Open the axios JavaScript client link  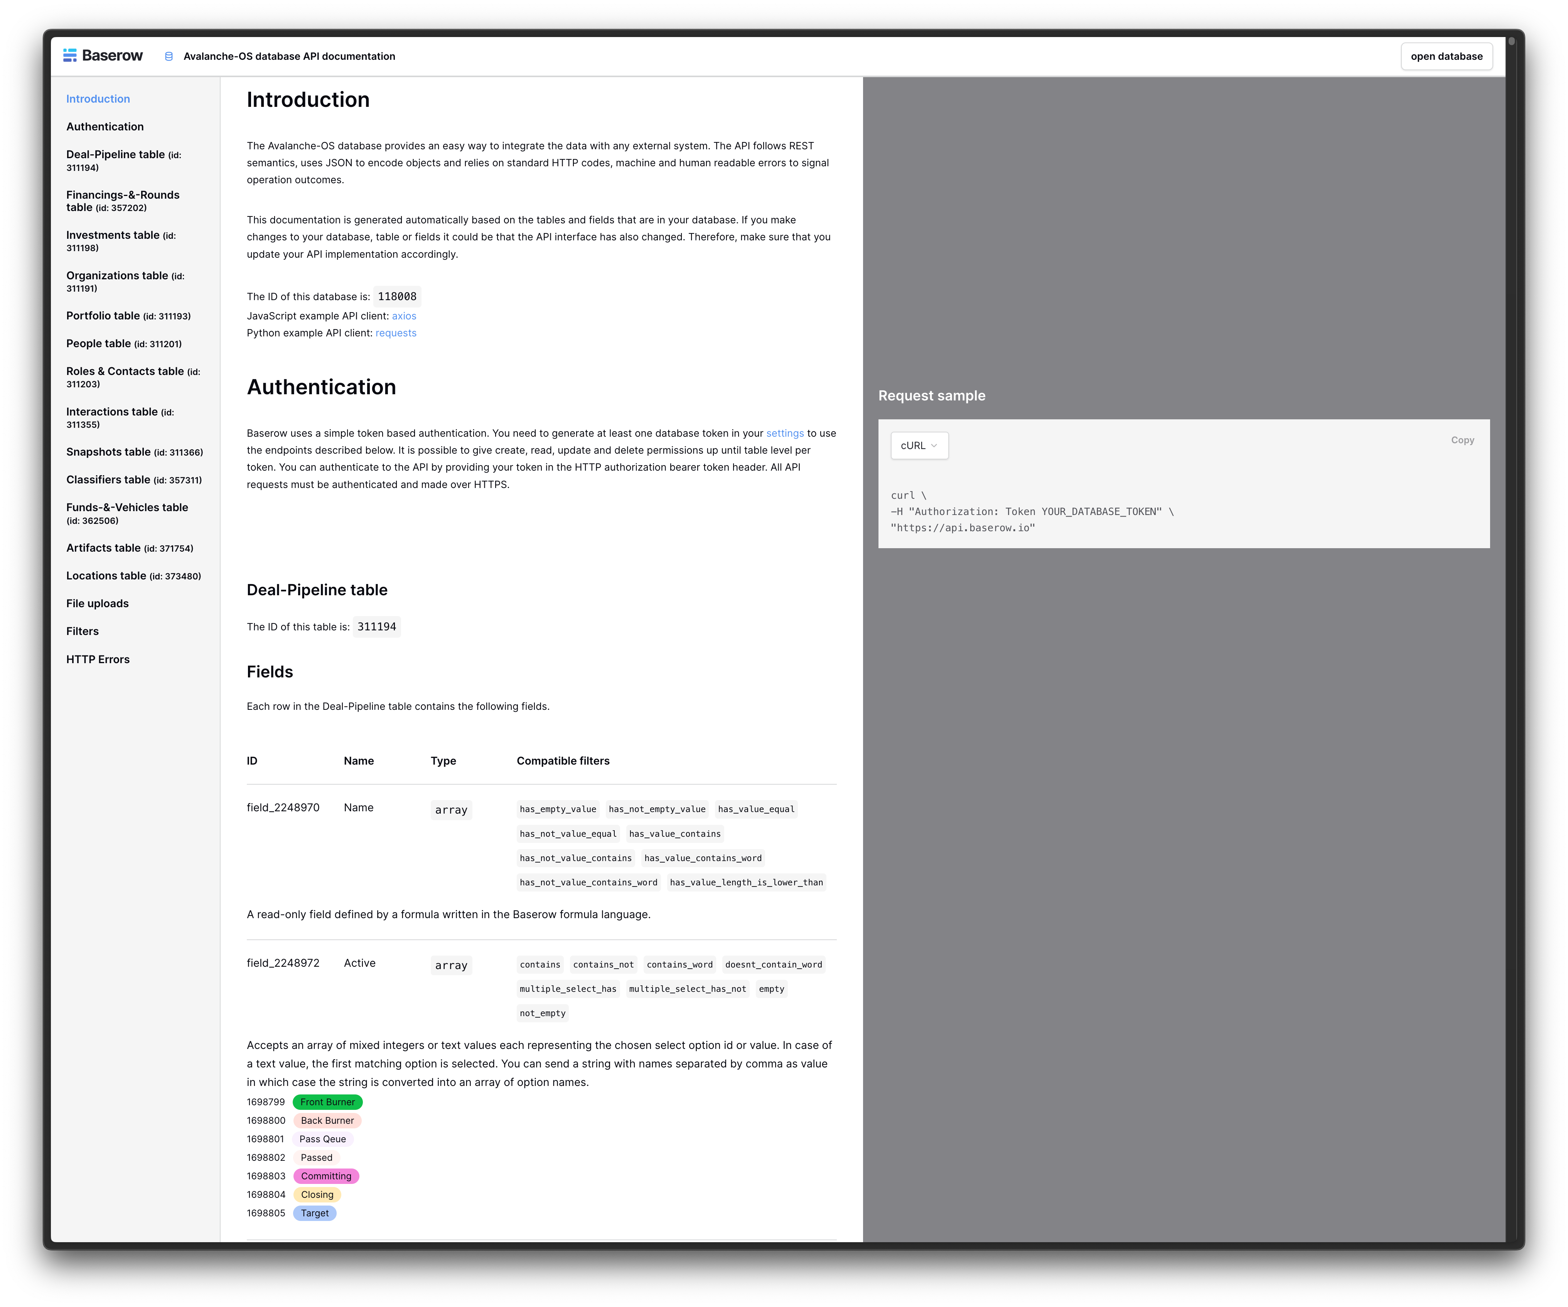404,316
